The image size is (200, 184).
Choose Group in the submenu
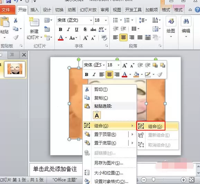(158, 126)
